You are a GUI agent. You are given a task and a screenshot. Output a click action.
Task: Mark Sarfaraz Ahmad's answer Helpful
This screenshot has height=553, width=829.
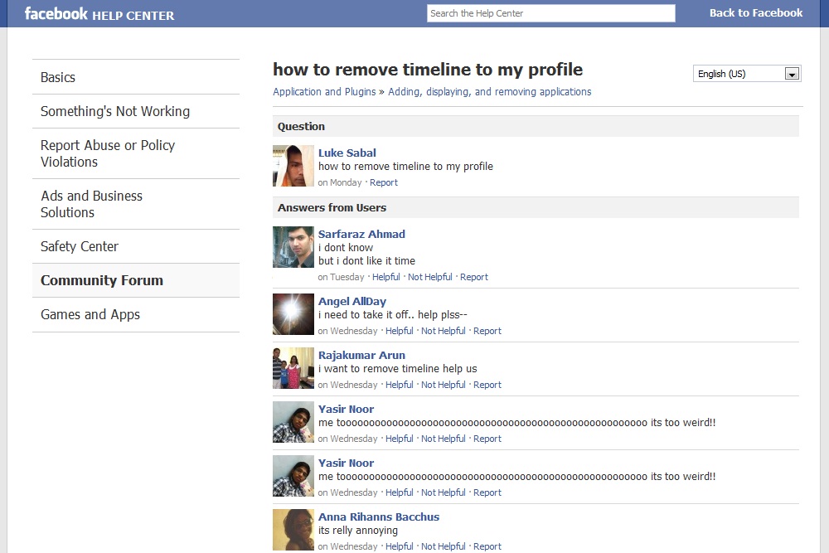(x=386, y=277)
